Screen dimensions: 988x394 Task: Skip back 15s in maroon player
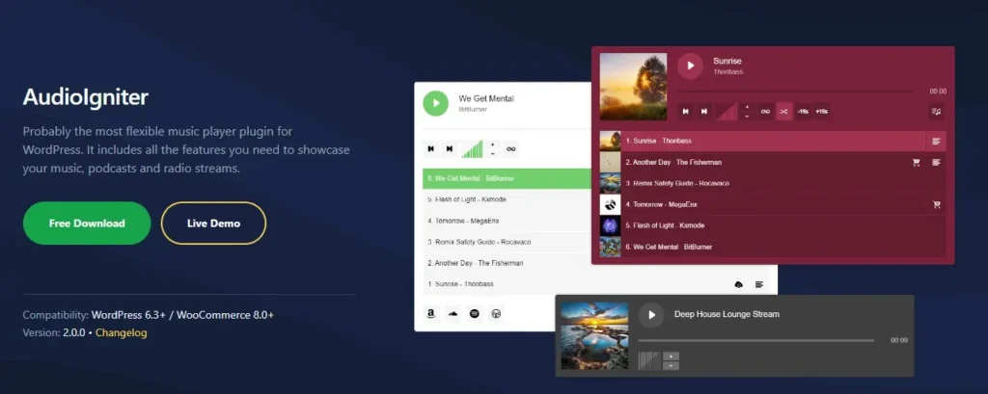pyautogui.click(x=803, y=112)
